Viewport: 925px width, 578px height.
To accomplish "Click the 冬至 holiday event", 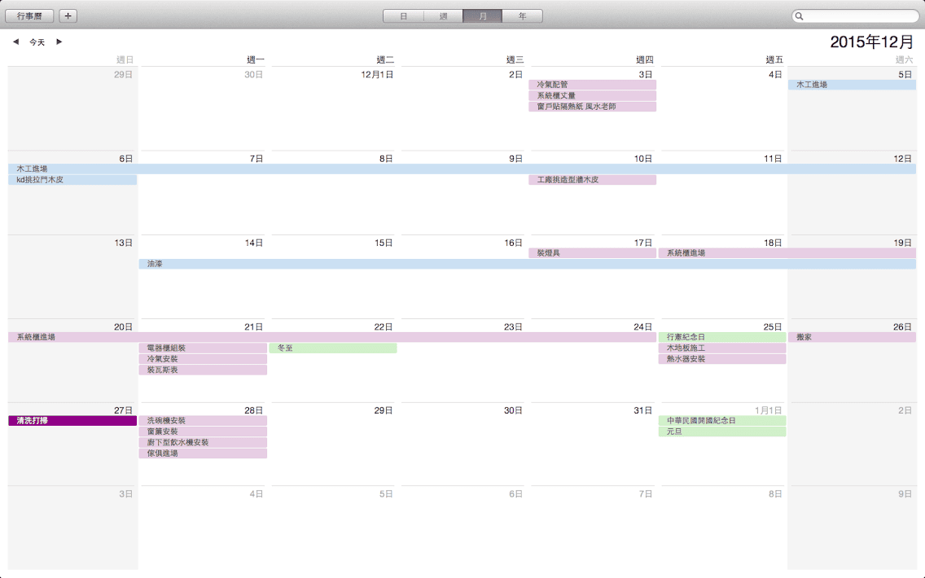I will [333, 348].
